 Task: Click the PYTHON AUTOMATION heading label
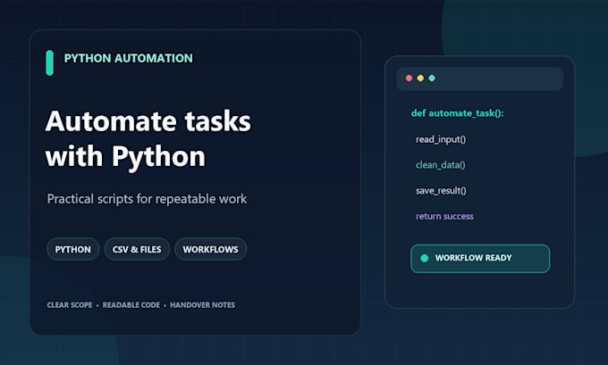129,58
